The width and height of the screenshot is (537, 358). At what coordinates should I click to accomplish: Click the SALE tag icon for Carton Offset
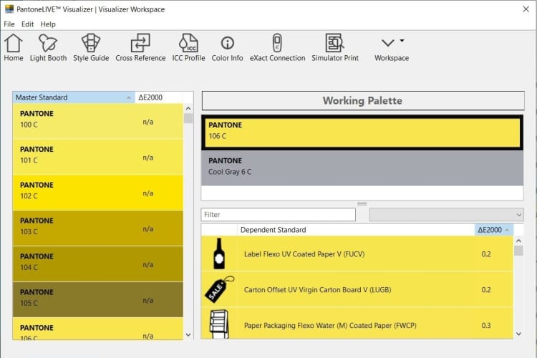pyautogui.click(x=220, y=289)
